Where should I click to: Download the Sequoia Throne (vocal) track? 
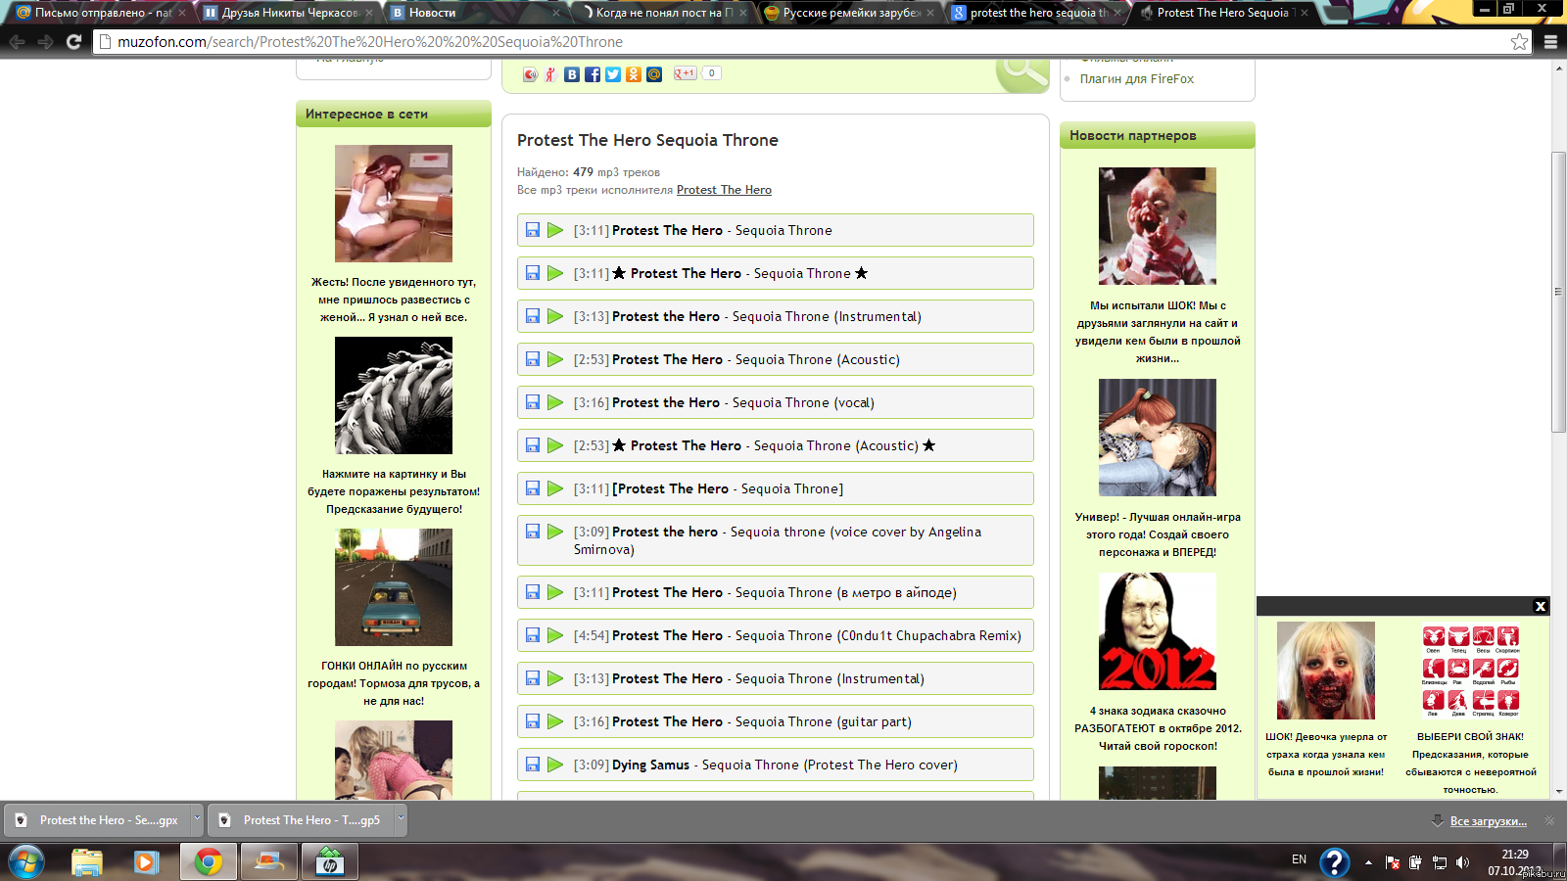533,402
